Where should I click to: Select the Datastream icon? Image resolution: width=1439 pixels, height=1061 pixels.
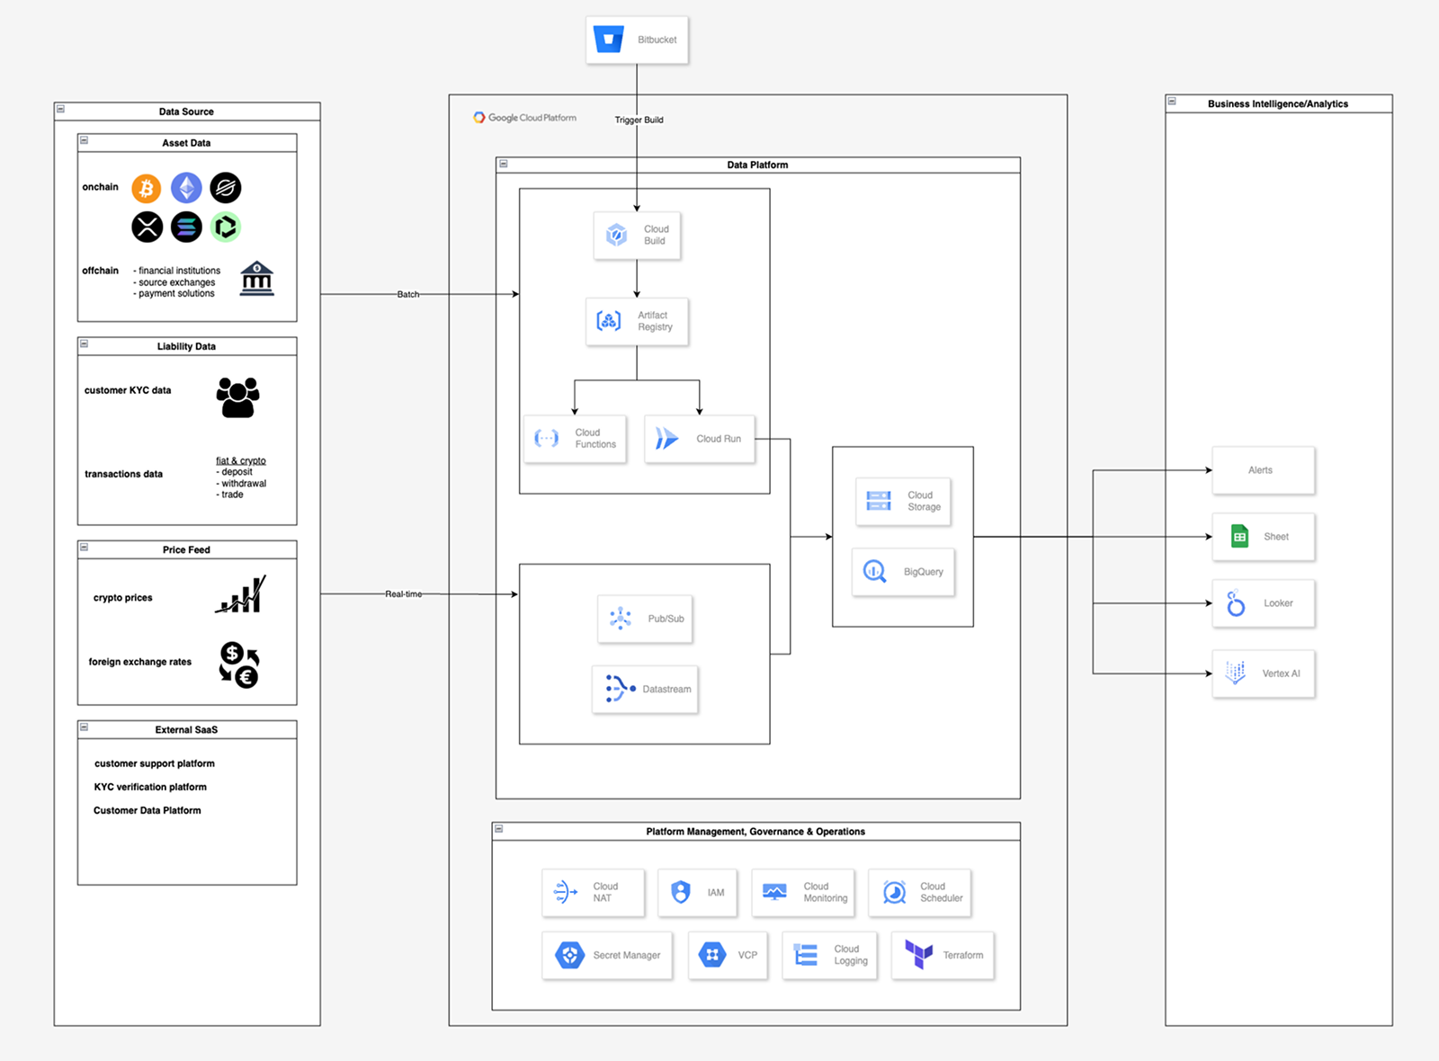click(x=617, y=689)
